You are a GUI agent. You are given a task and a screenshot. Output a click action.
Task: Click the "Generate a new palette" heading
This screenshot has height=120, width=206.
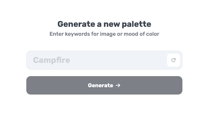pyautogui.click(x=104, y=24)
